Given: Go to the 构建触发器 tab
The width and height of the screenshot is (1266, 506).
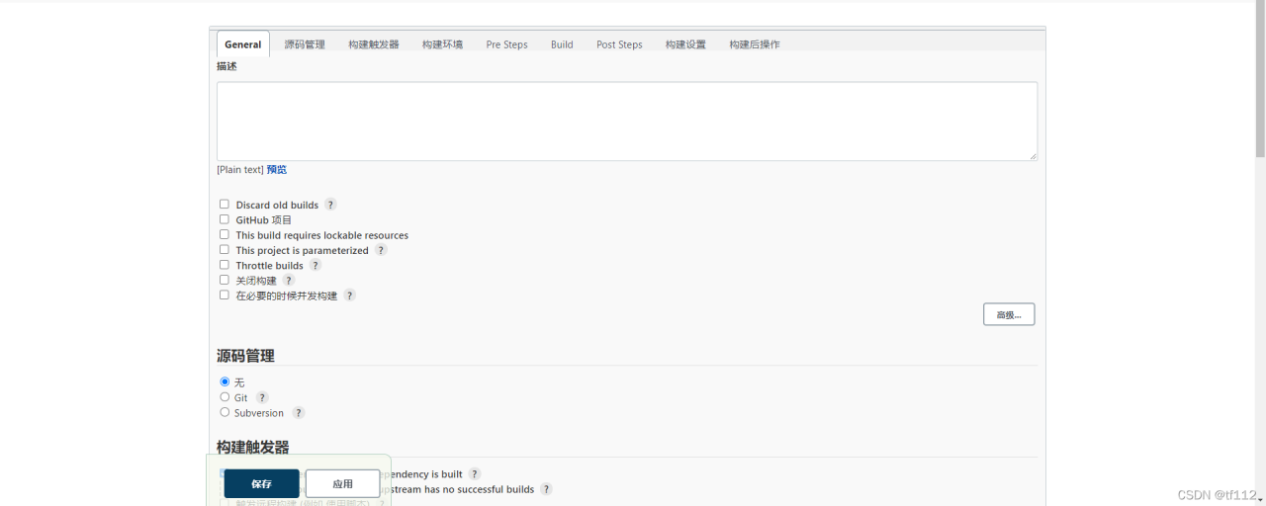Looking at the screenshot, I should coord(374,44).
